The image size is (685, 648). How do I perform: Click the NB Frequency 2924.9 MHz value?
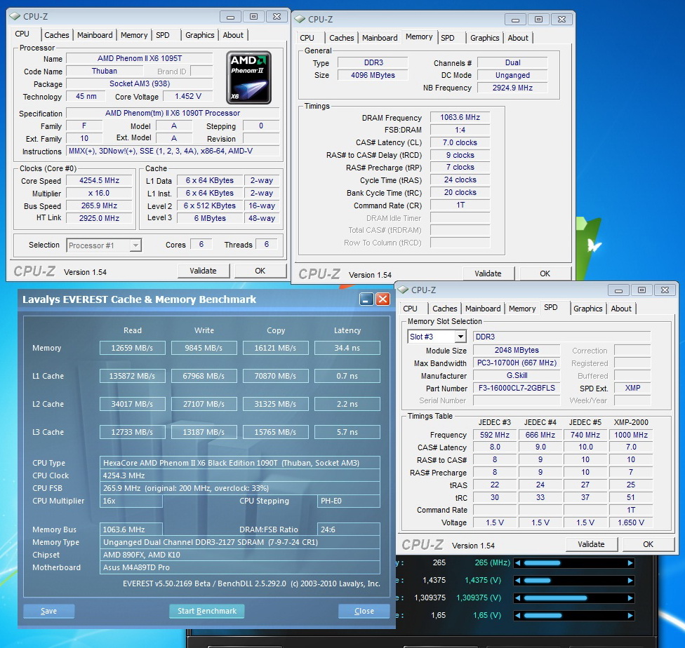pyautogui.click(x=512, y=88)
